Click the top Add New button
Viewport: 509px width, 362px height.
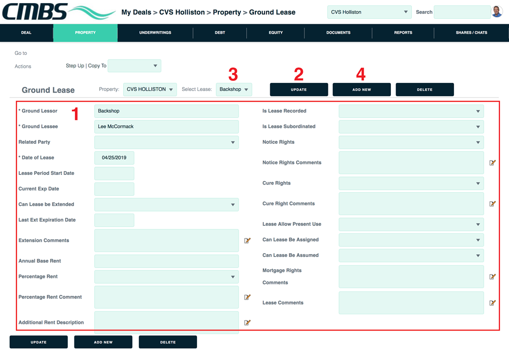[x=361, y=89]
